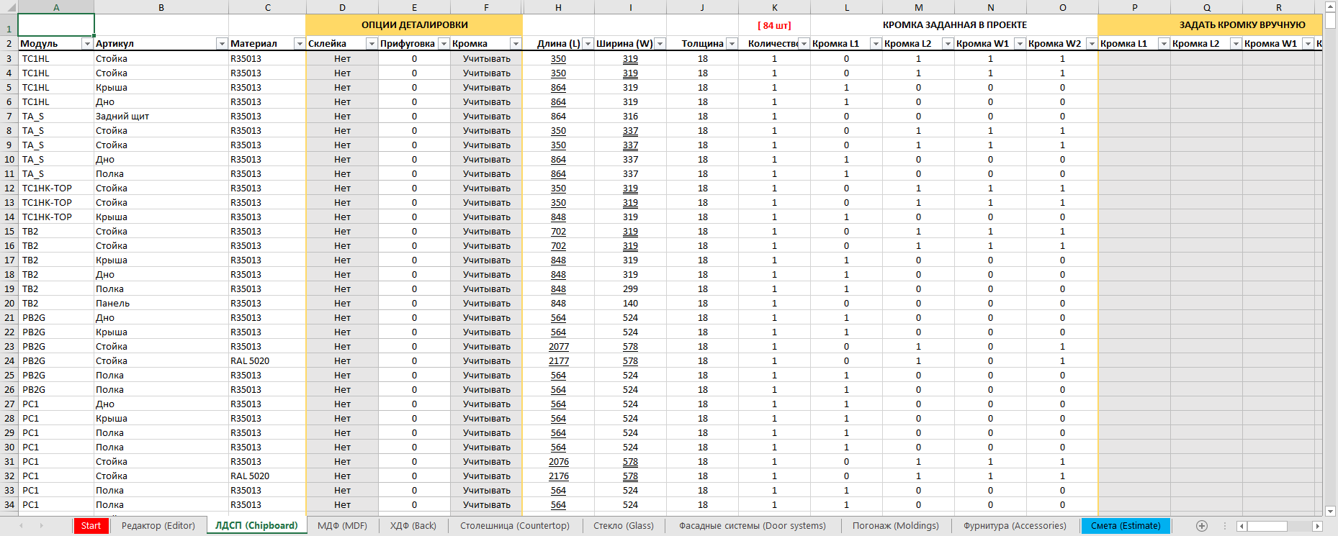Add a new sheet with plus icon

pyautogui.click(x=1201, y=526)
